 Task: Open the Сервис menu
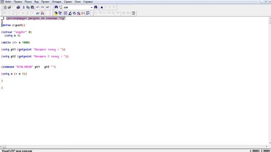coord(68,2)
